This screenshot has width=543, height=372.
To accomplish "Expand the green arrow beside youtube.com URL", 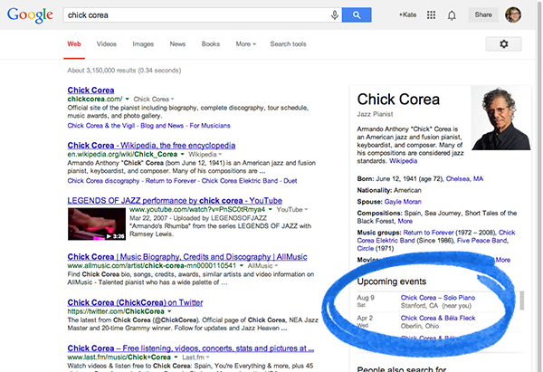I will click(x=271, y=210).
